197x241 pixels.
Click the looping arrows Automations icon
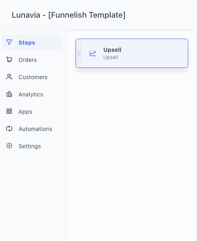pyautogui.click(x=9, y=129)
